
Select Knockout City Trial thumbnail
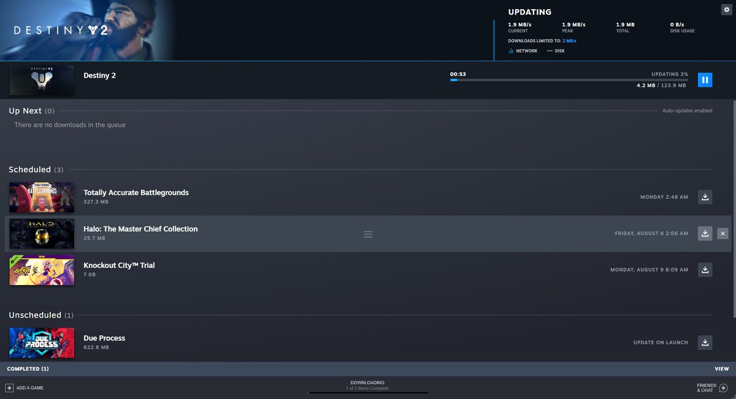pos(42,270)
